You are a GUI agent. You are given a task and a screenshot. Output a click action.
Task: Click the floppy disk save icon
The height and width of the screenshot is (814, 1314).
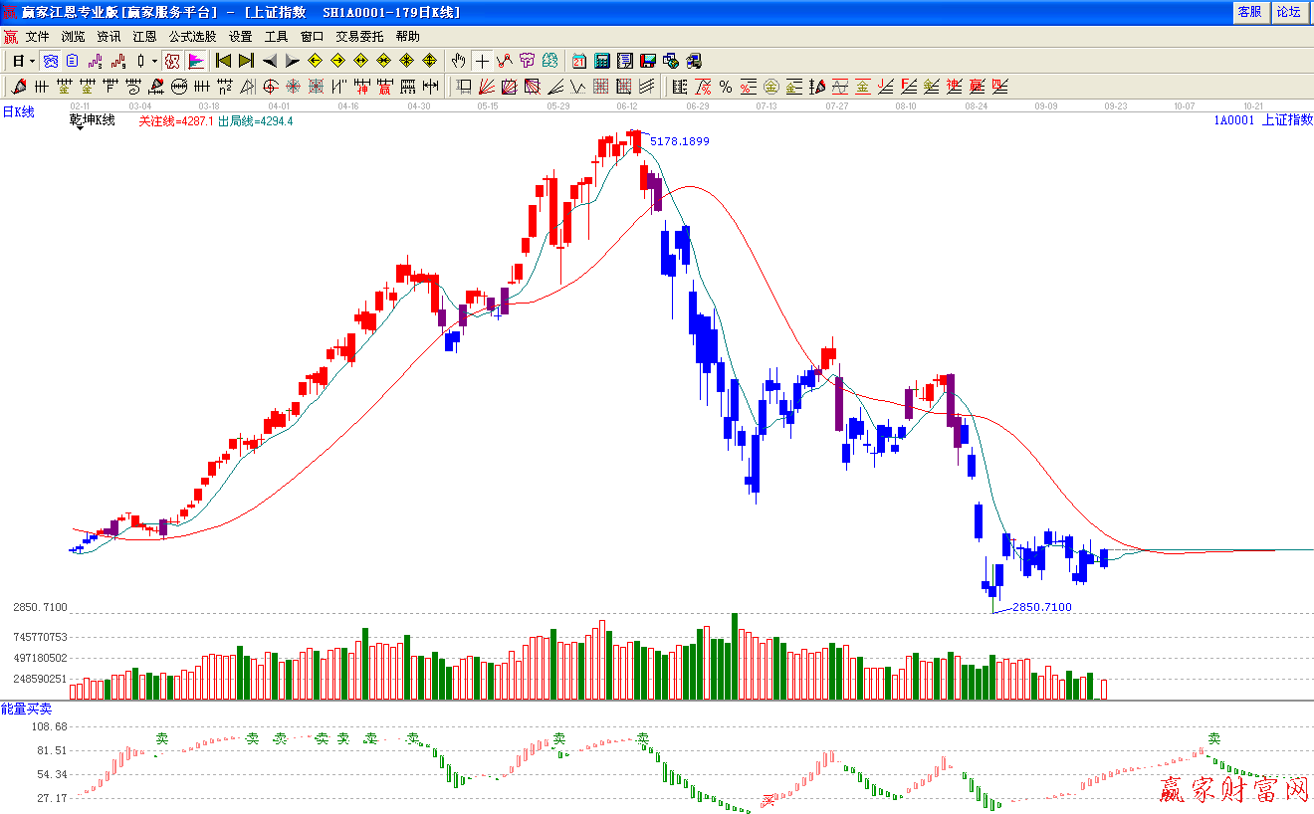648,61
